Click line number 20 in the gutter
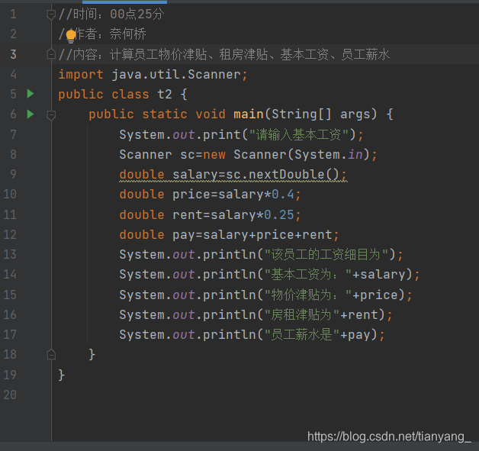 (10, 395)
